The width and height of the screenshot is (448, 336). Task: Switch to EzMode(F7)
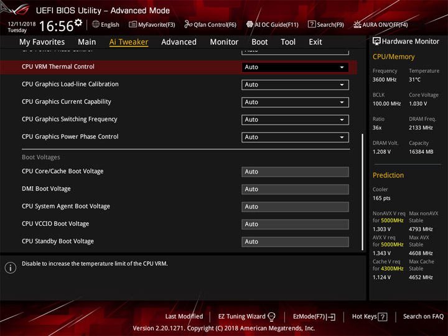coord(314,317)
